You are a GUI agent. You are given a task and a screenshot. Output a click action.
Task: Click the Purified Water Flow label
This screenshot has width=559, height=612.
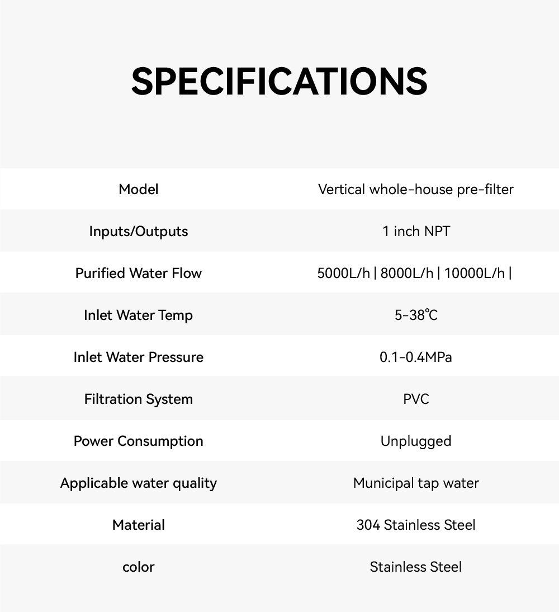click(x=139, y=273)
